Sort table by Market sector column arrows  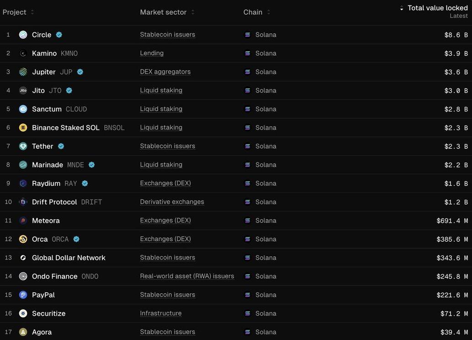pyautogui.click(x=193, y=12)
